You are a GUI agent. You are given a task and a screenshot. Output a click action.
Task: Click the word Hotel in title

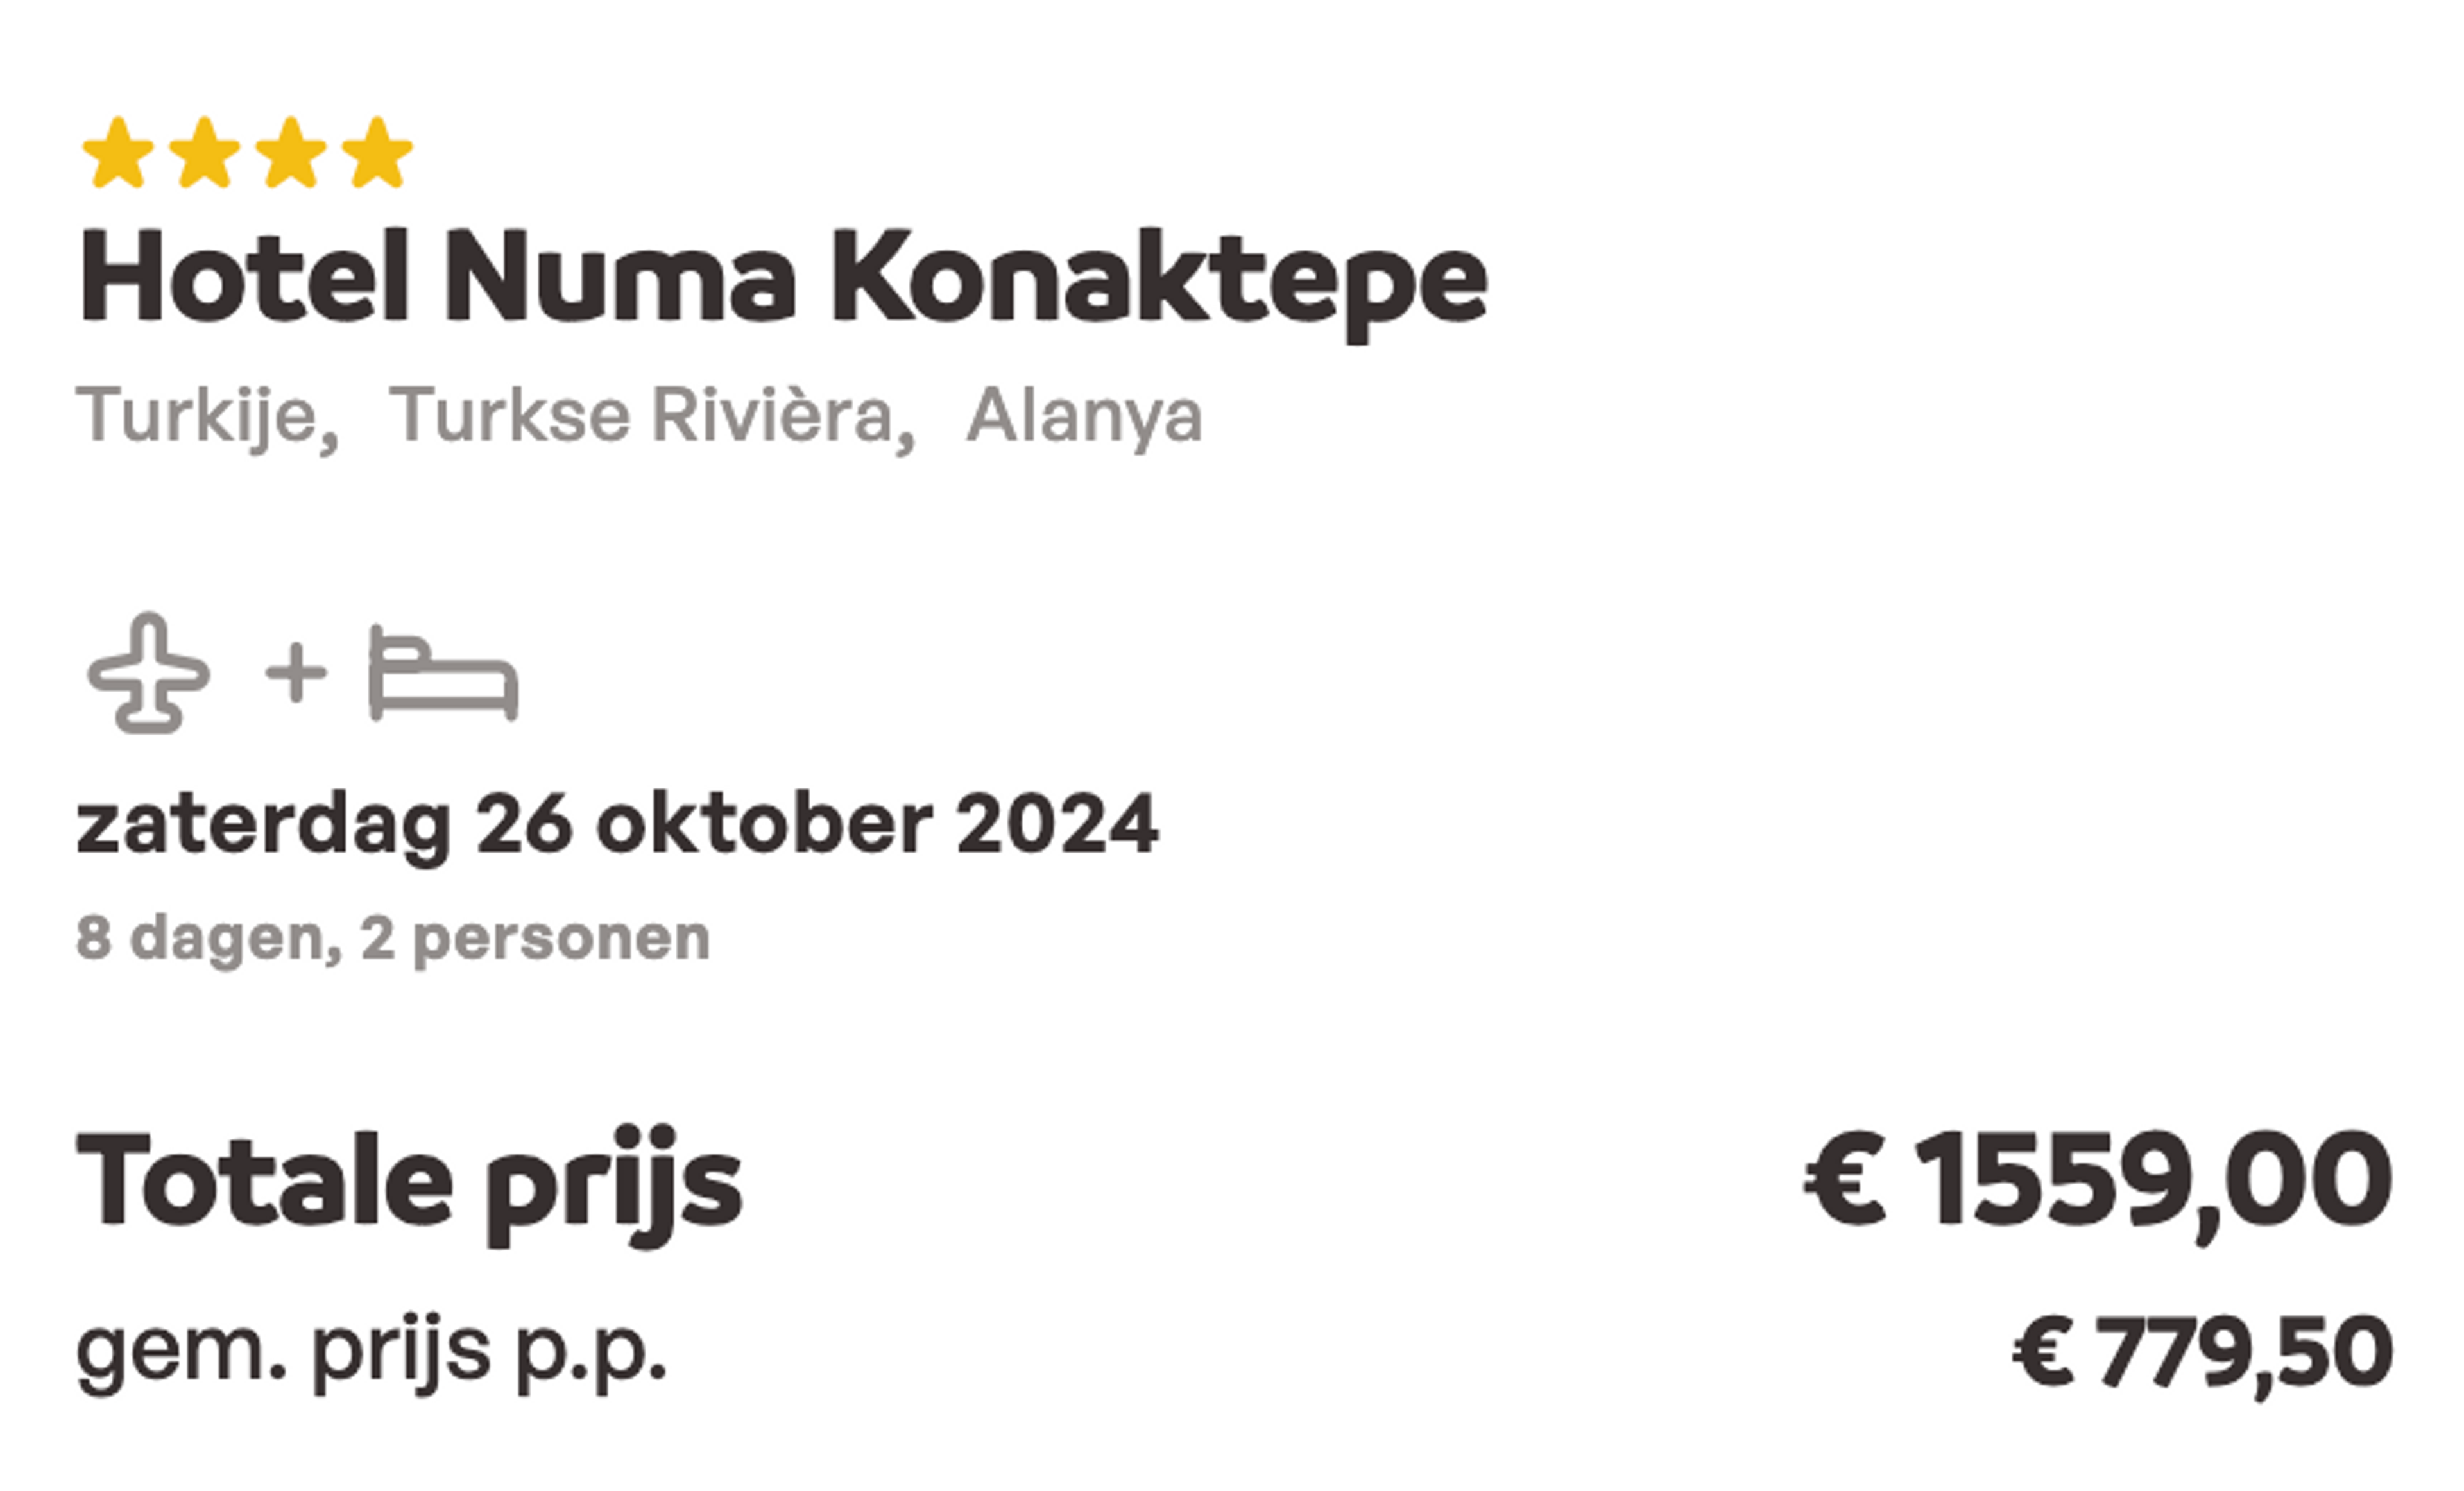(x=244, y=274)
